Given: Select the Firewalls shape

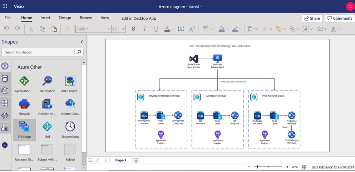Looking at the screenshot, I should click(24, 107).
